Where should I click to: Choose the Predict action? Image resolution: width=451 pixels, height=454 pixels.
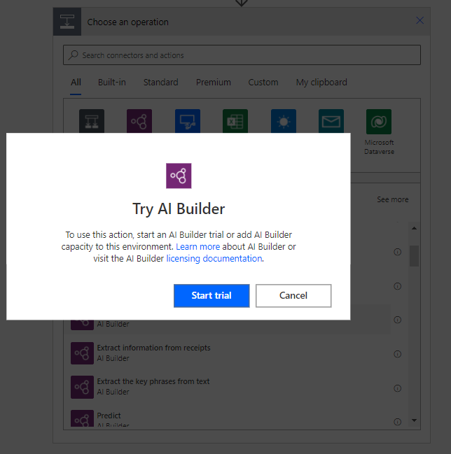(227, 419)
